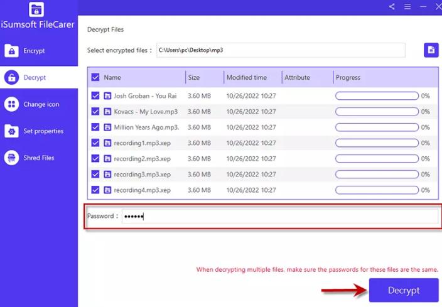The height and width of the screenshot is (307, 442).
Task: Click file icon of recording1.mp3.xep
Action: (x=107, y=143)
